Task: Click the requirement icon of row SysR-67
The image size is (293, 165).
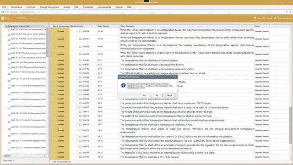Action: pos(81,90)
